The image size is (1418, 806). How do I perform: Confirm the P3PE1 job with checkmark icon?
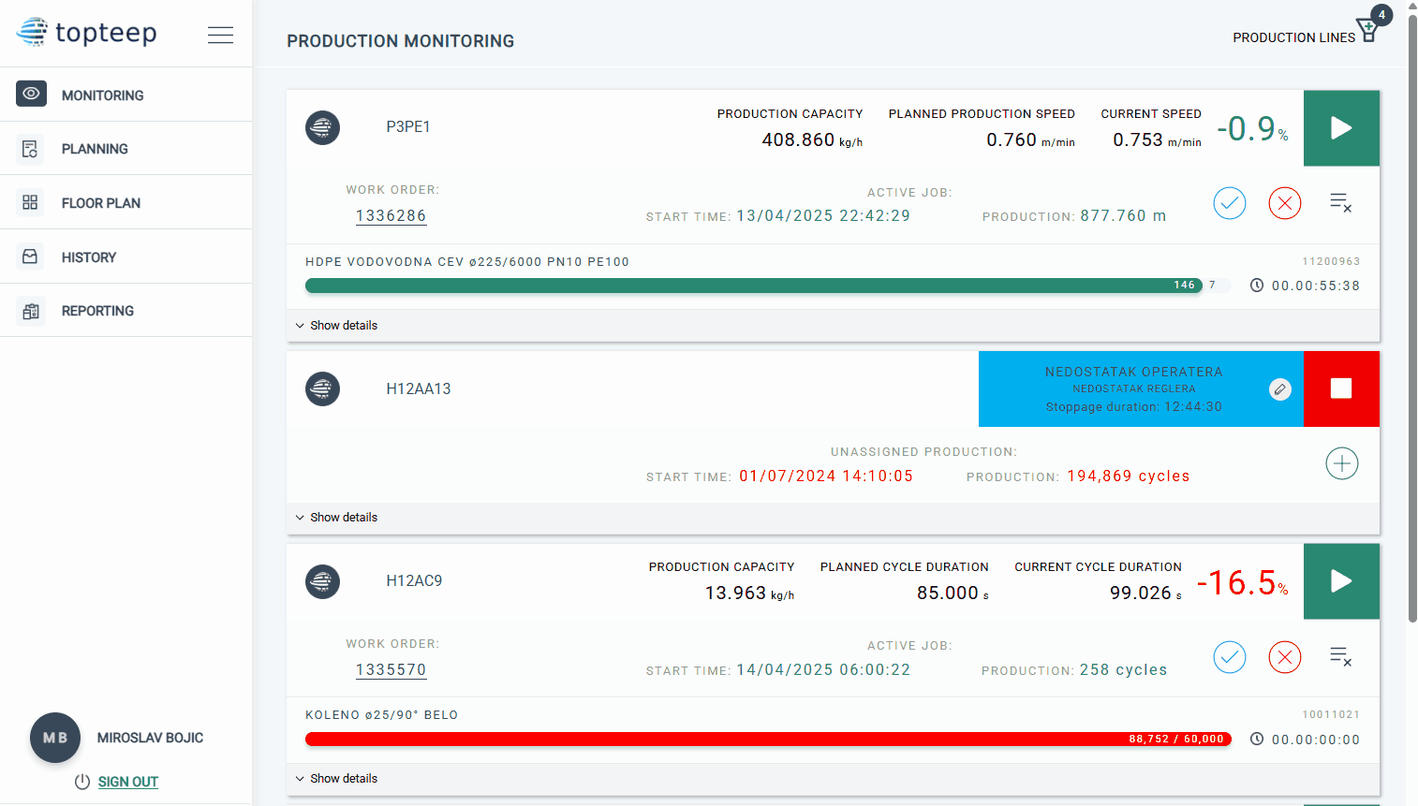pyautogui.click(x=1229, y=203)
